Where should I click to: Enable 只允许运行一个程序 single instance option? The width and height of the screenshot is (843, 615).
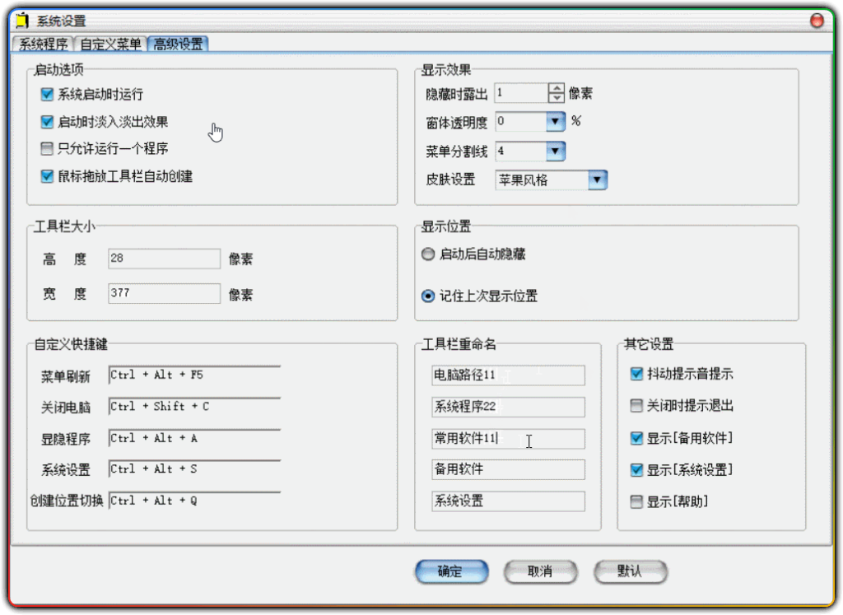47,149
